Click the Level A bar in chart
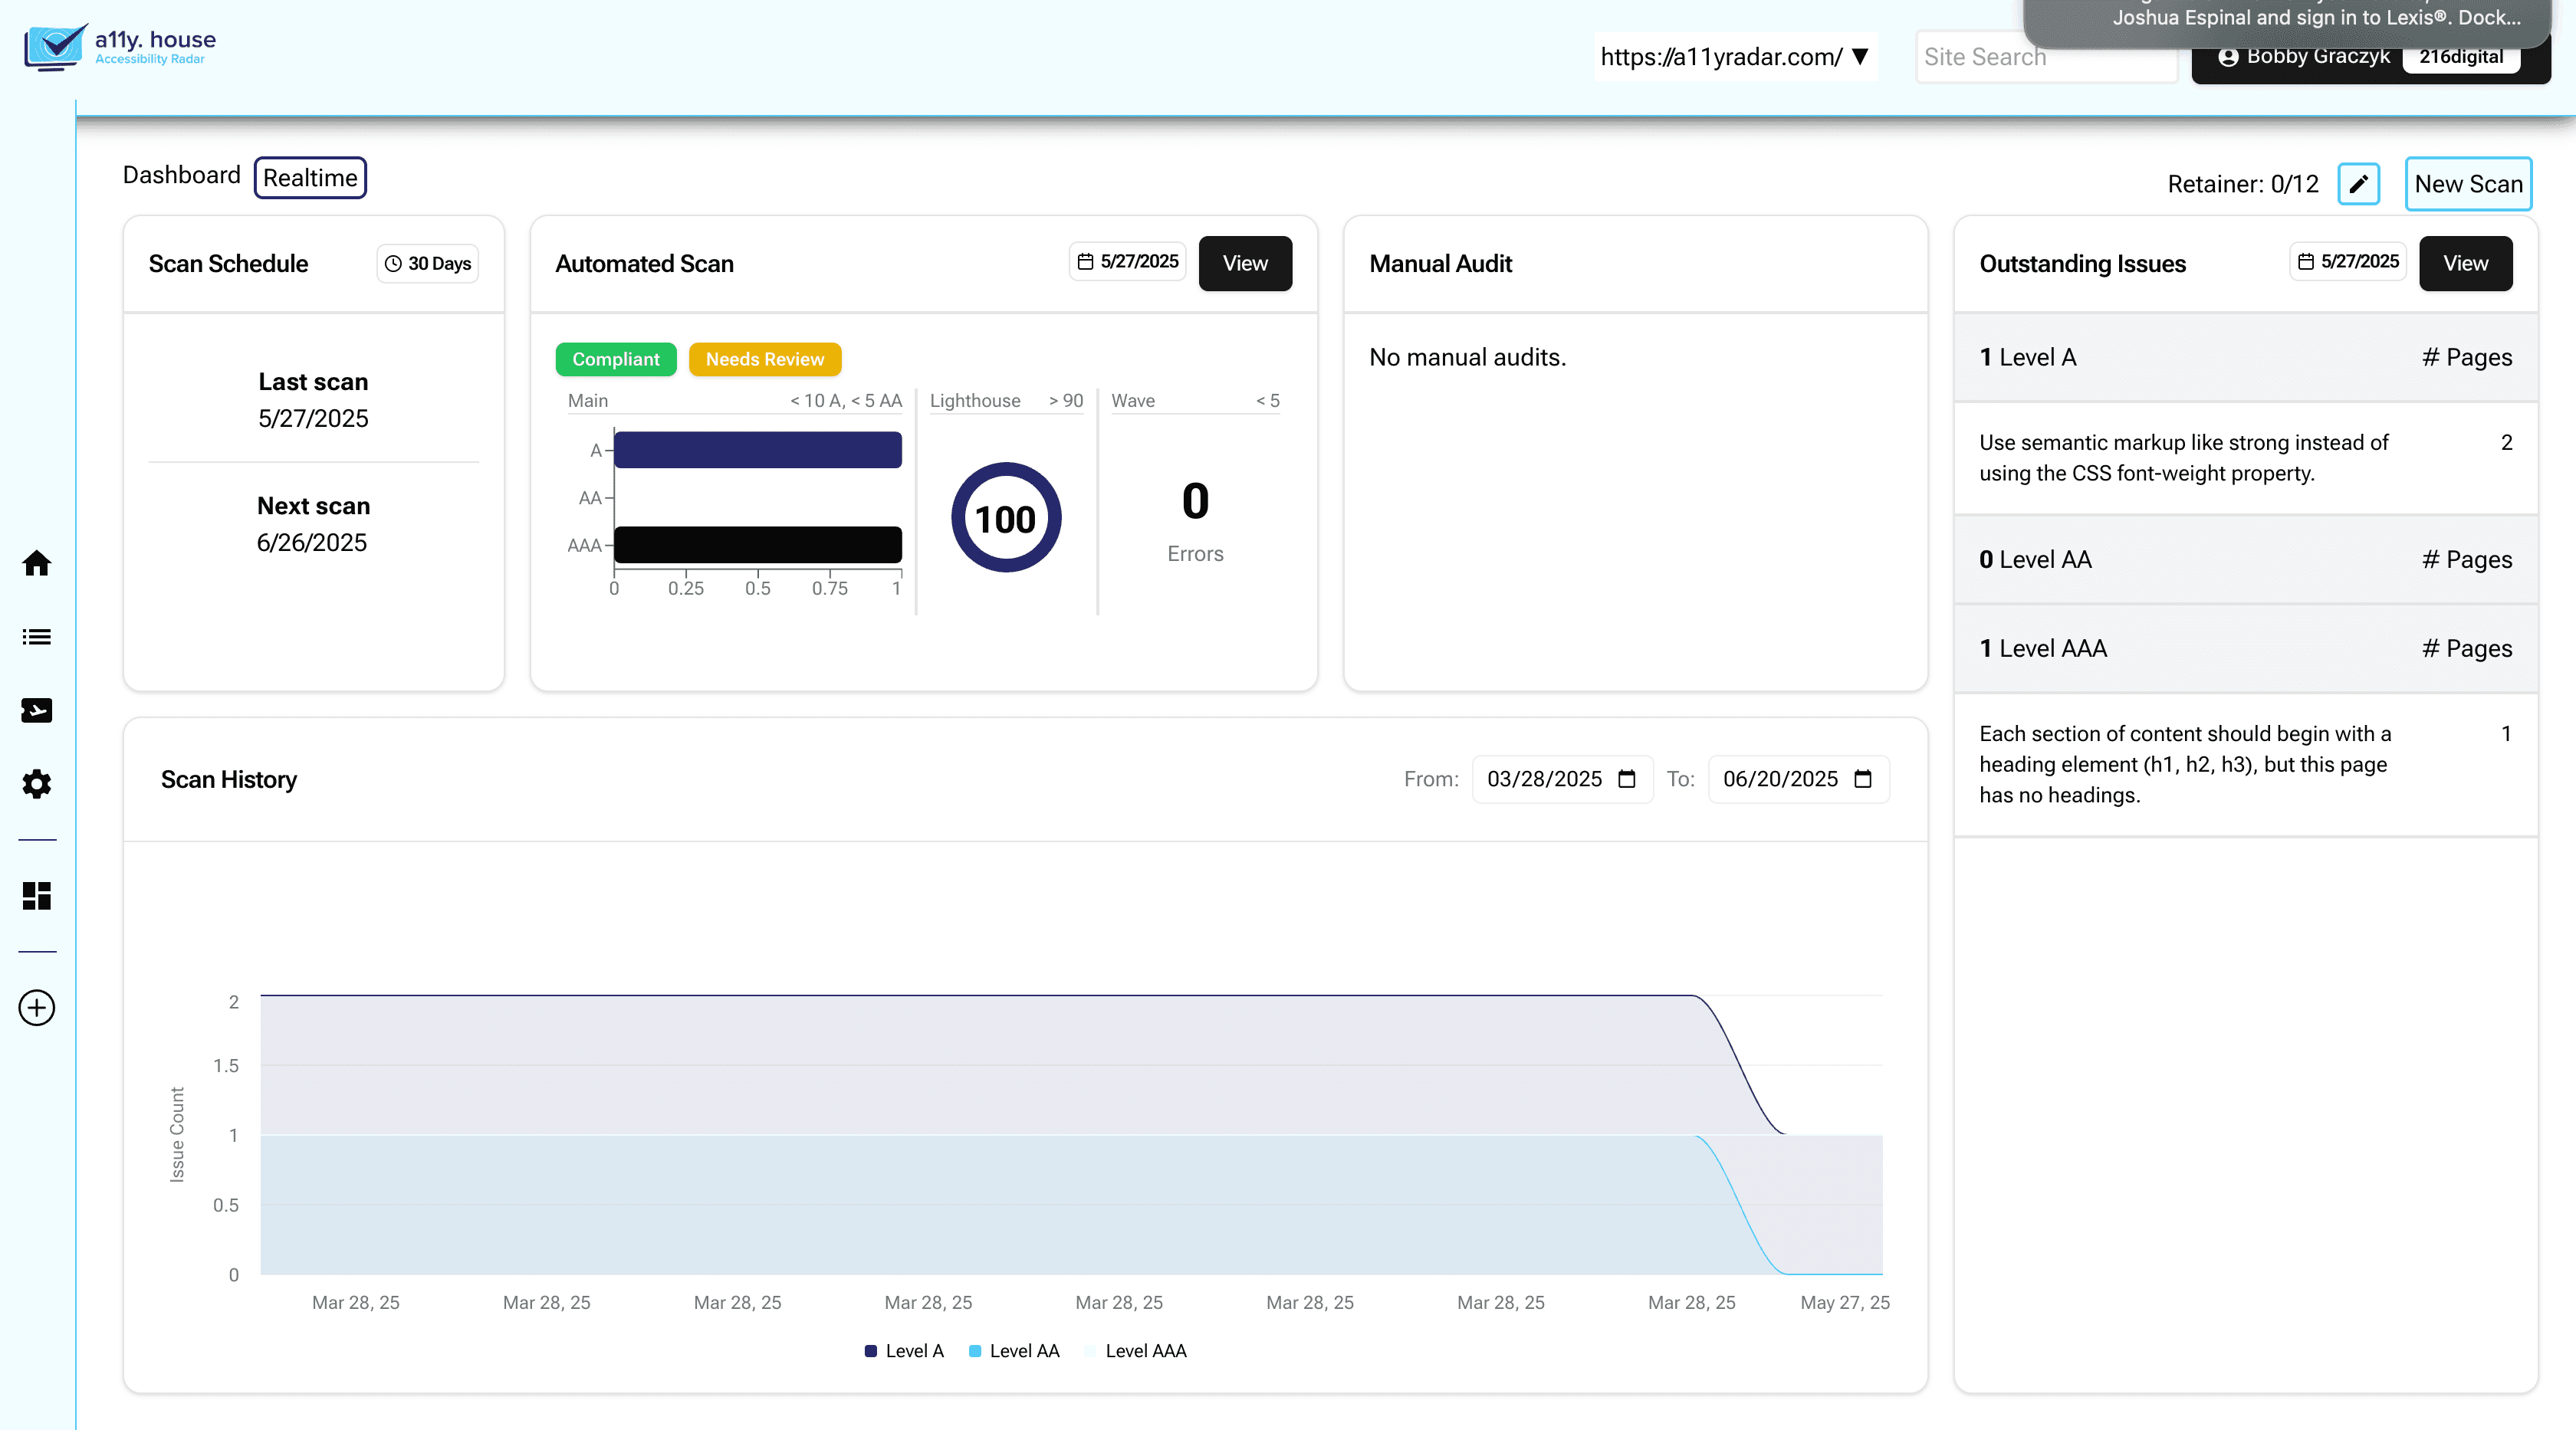This screenshot has height=1430, width=2576. tap(757, 450)
